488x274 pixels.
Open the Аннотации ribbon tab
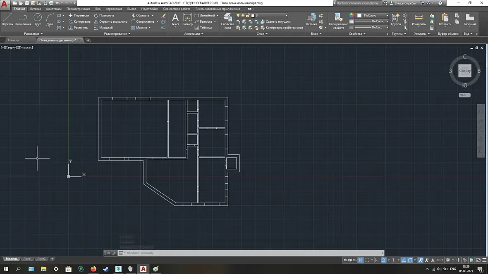tap(53, 9)
